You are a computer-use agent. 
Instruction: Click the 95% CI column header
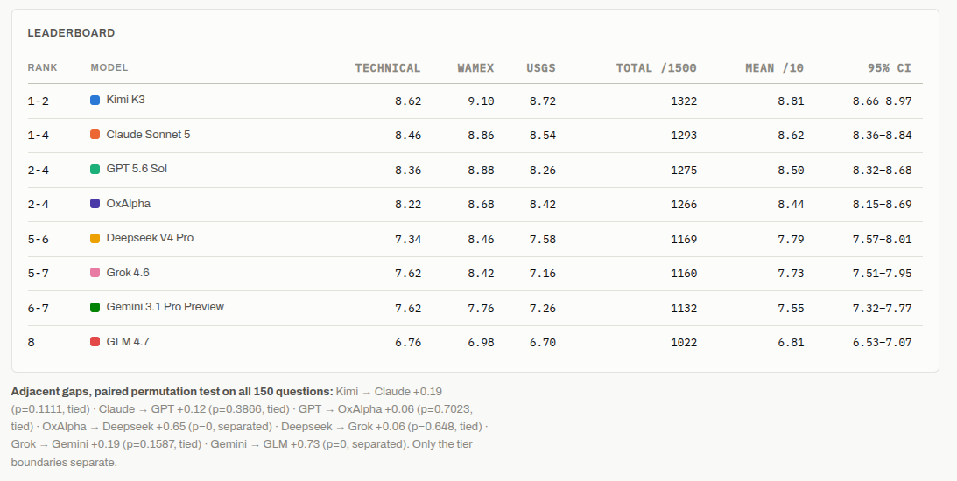click(x=890, y=67)
